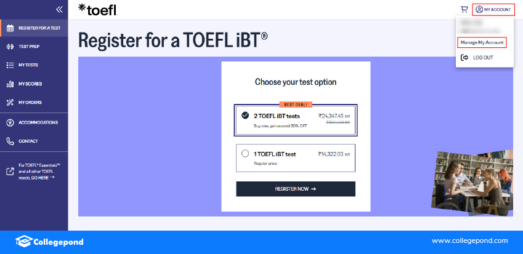Open the shopping cart icon
This screenshot has height=254, width=523.
click(464, 9)
